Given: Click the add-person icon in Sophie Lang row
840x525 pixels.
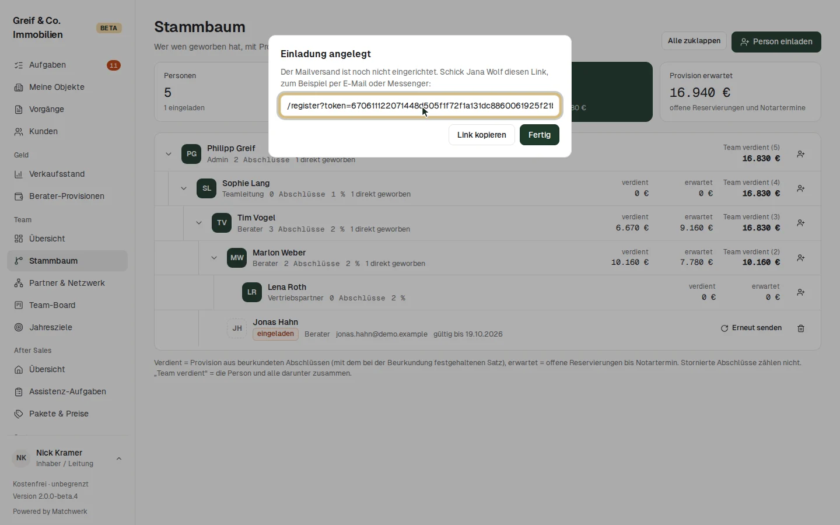Looking at the screenshot, I should 801,188.
